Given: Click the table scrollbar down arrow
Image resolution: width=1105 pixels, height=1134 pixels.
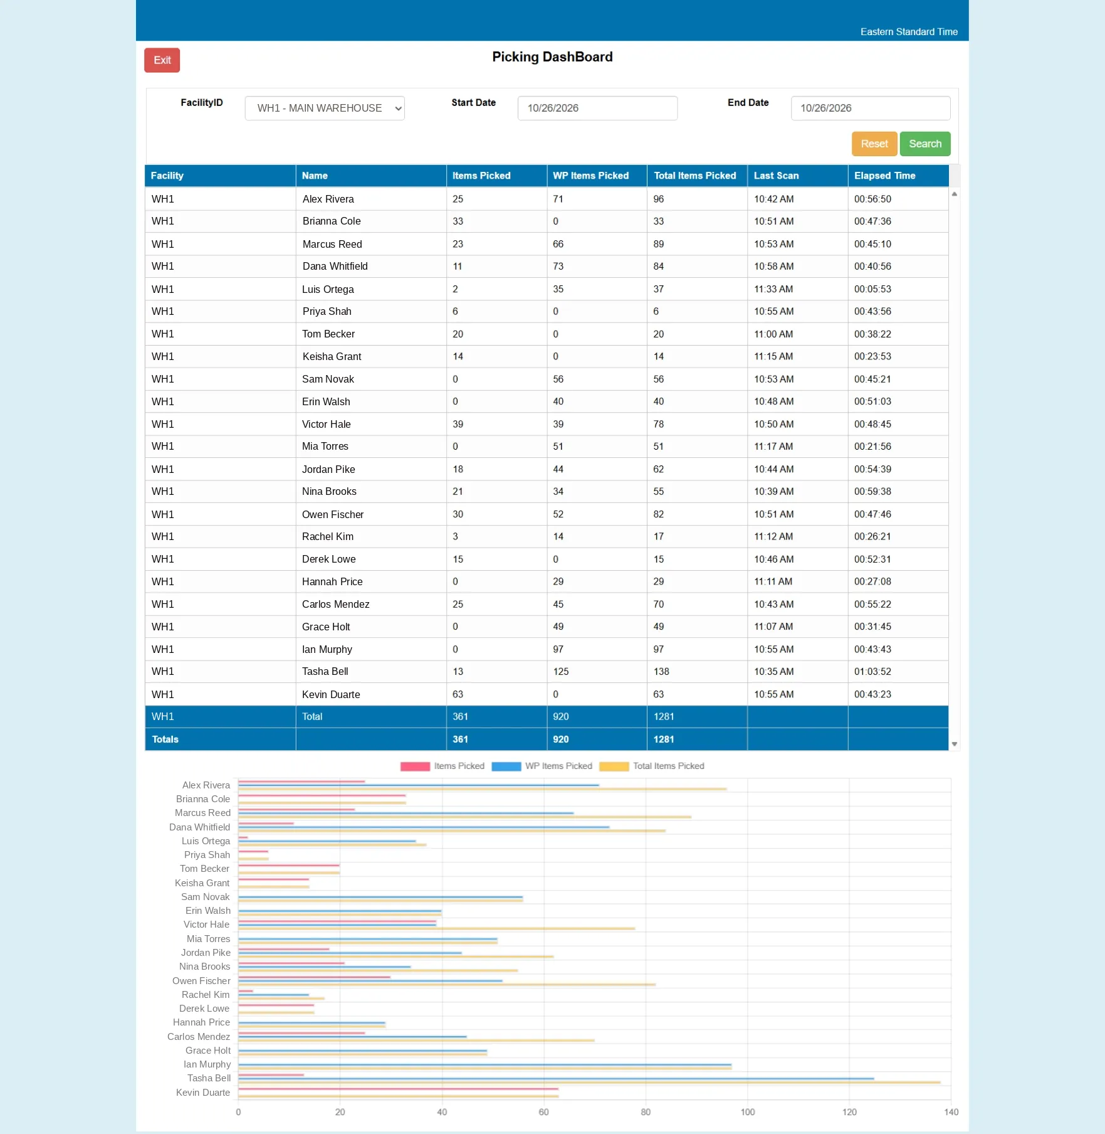Looking at the screenshot, I should click(x=954, y=744).
